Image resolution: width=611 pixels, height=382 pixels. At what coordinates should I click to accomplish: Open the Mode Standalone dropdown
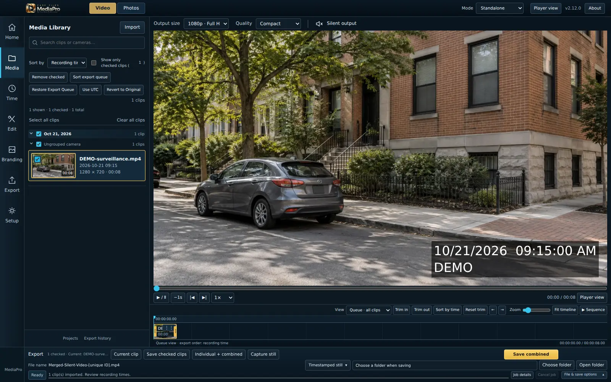499,8
